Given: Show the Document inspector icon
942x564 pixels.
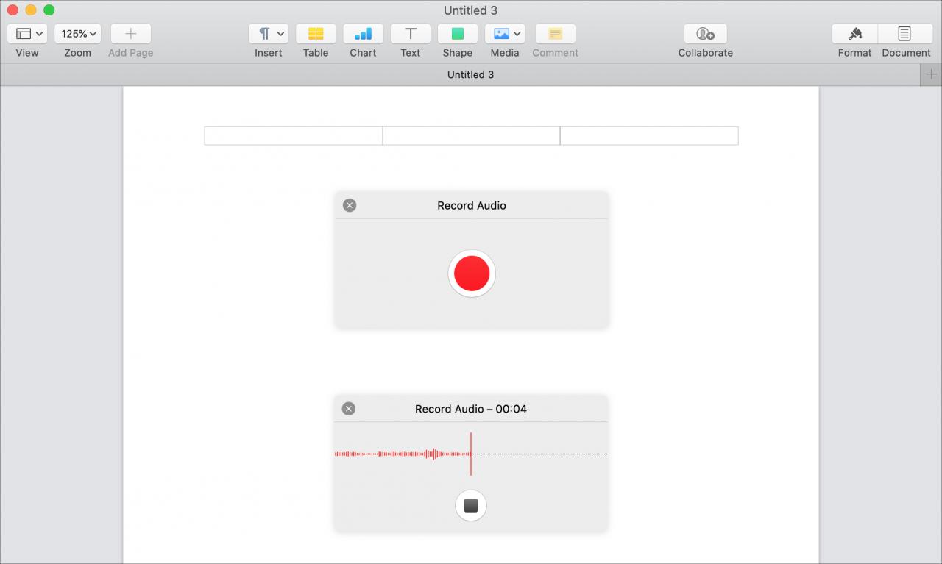Looking at the screenshot, I should point(904,34).
